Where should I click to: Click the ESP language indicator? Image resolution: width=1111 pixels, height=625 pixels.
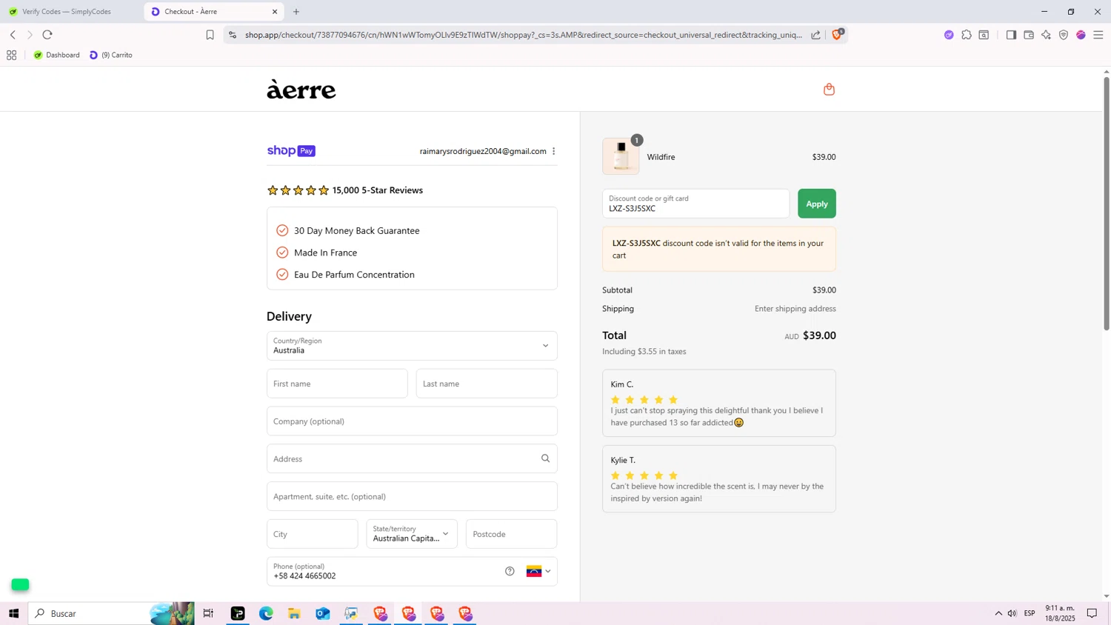pos(1030,613)
